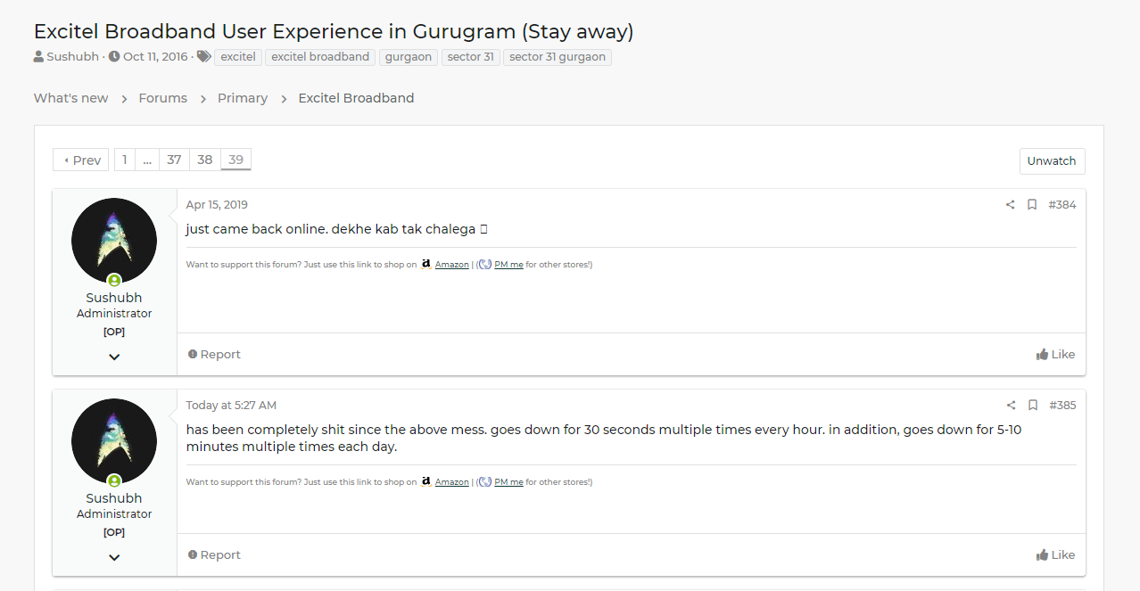Select the 'sector 31 gurgaon' tag
Image resolution: width=1140 pixels, height=591 pixels.
point(557,57)
